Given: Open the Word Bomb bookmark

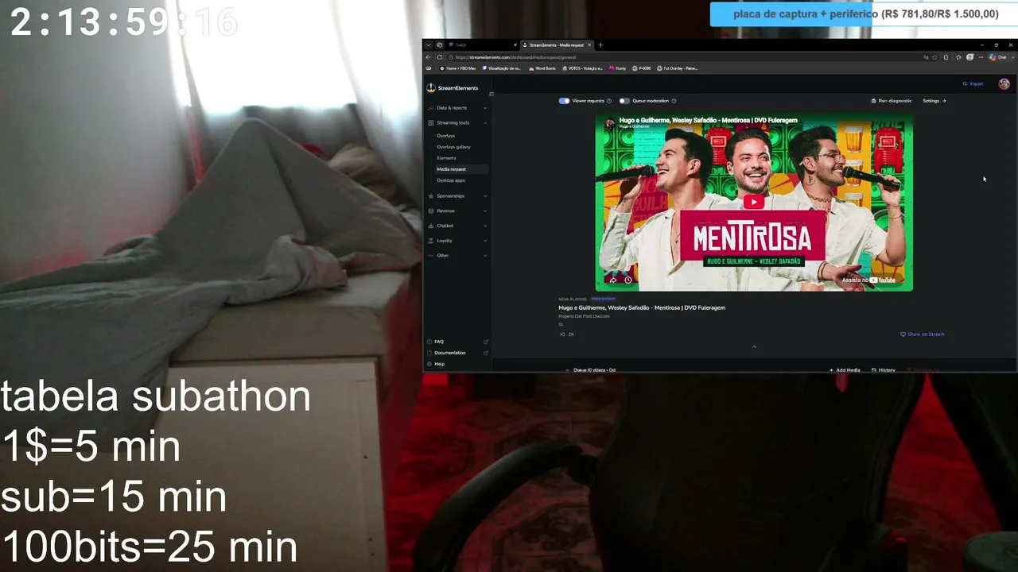Looking at the screenshot, I should pos(542,68).
